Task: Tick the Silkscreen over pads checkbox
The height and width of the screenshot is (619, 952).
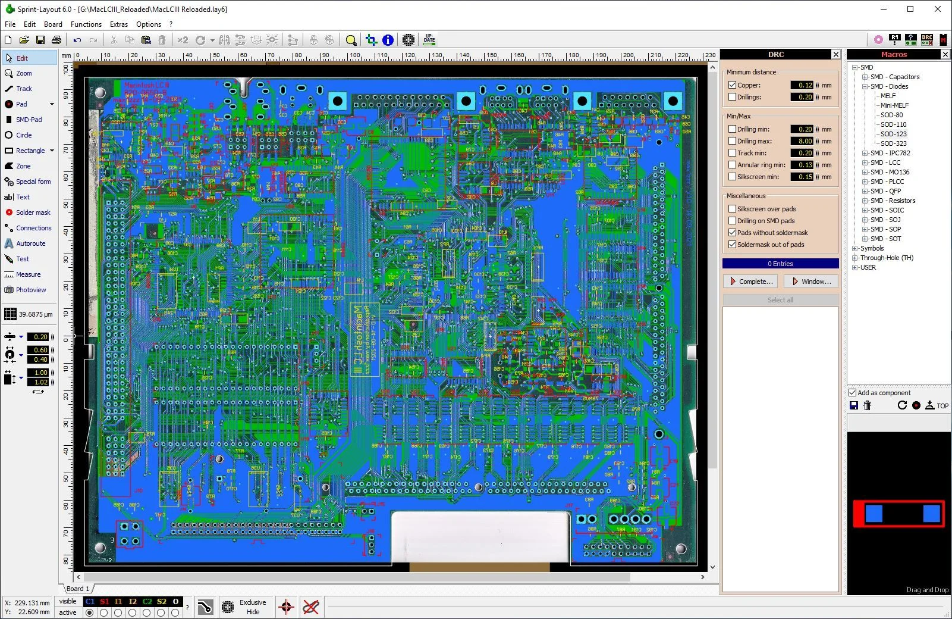Action: pos(733,209)
